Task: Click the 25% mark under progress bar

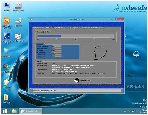Action: click(57, 39)
